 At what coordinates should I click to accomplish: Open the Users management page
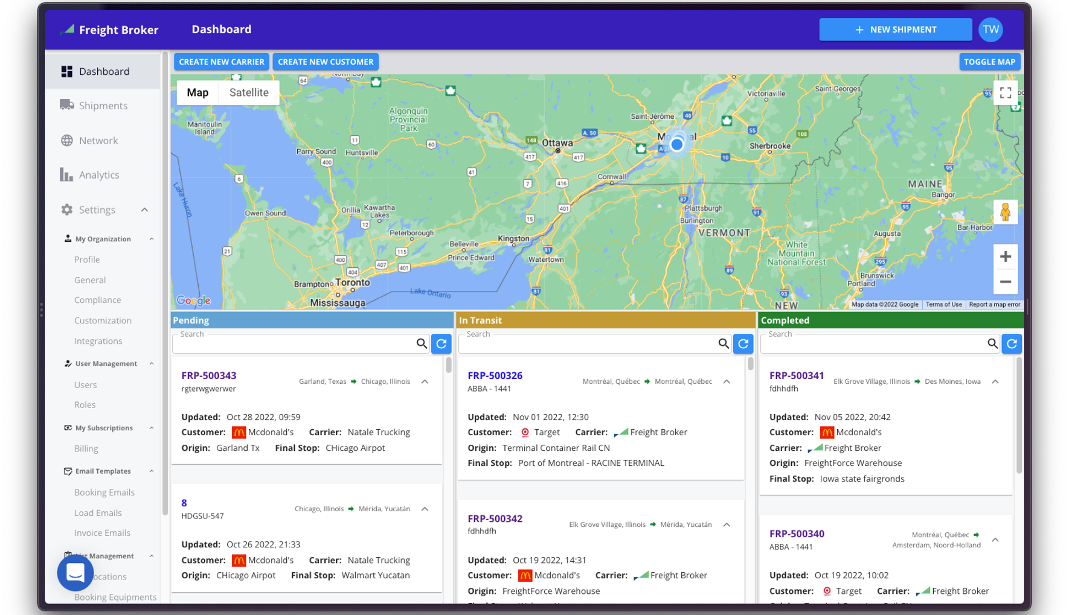point(85,385)
